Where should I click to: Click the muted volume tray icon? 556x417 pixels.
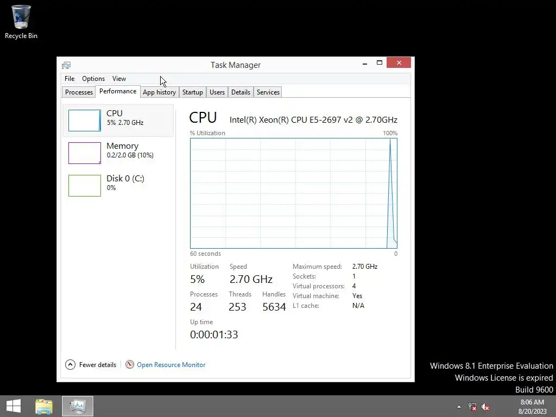[485, 407]
